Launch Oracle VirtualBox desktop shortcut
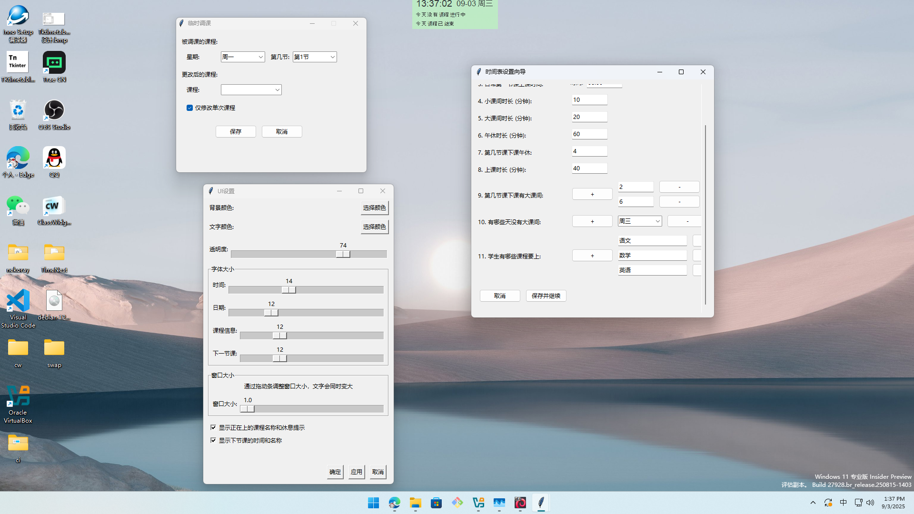The image size is (914, 514). tap(18, 404)
